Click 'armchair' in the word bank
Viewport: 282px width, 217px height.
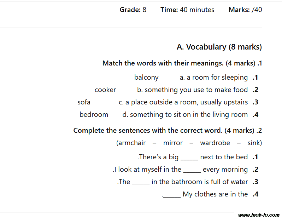click(132, 143)
